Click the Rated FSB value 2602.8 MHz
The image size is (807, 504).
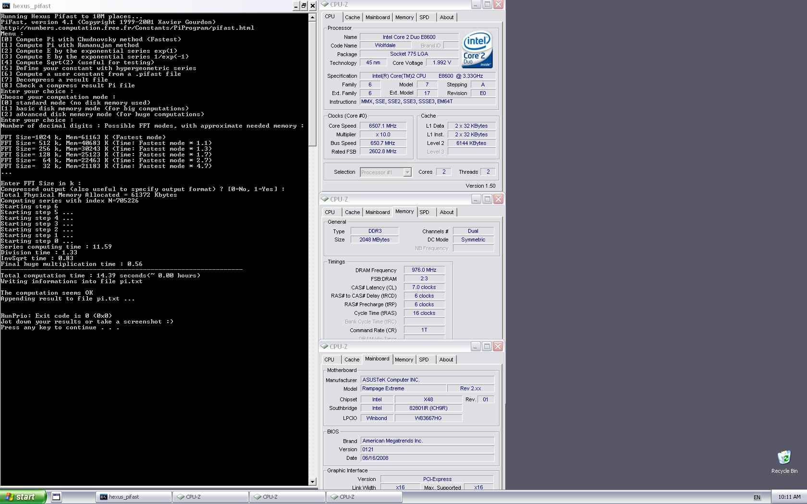click(383, 151)
